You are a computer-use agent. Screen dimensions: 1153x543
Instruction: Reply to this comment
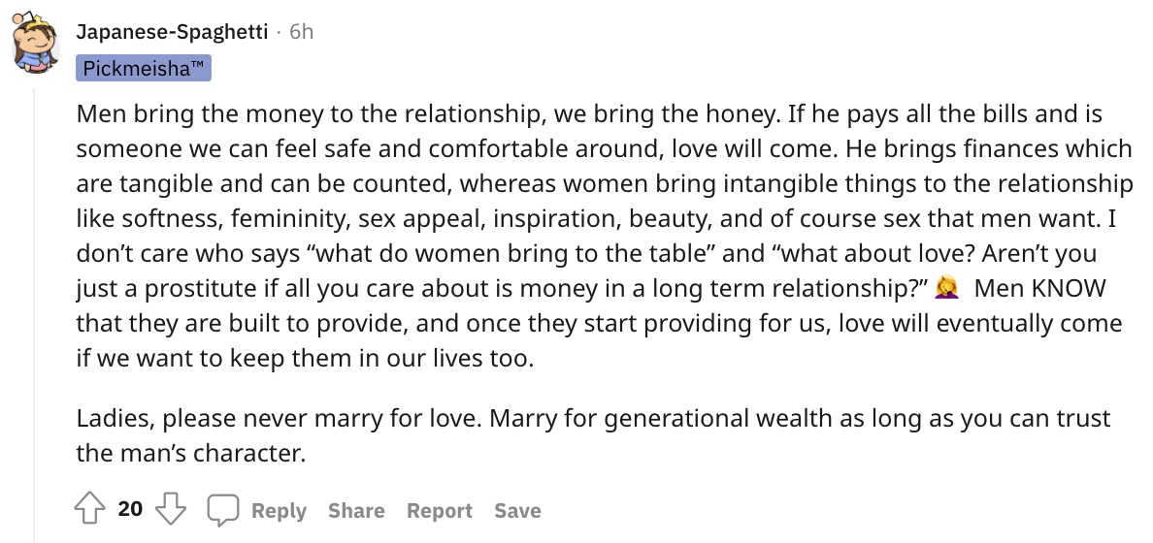[279, 511]
